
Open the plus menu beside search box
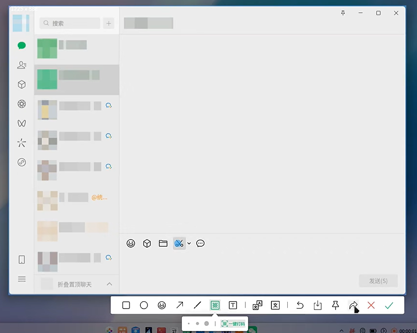109,23
